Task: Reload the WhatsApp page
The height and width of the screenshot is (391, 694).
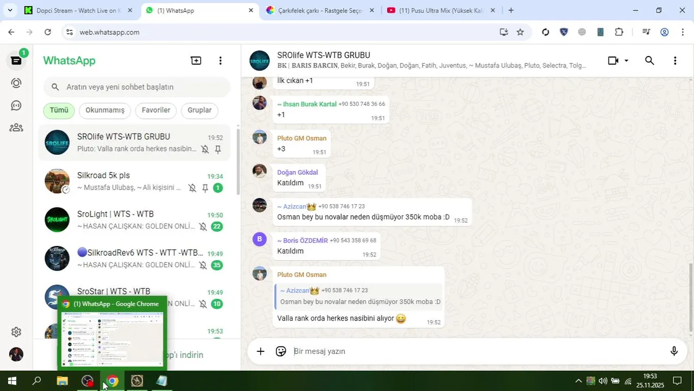Action: (48, 32)
